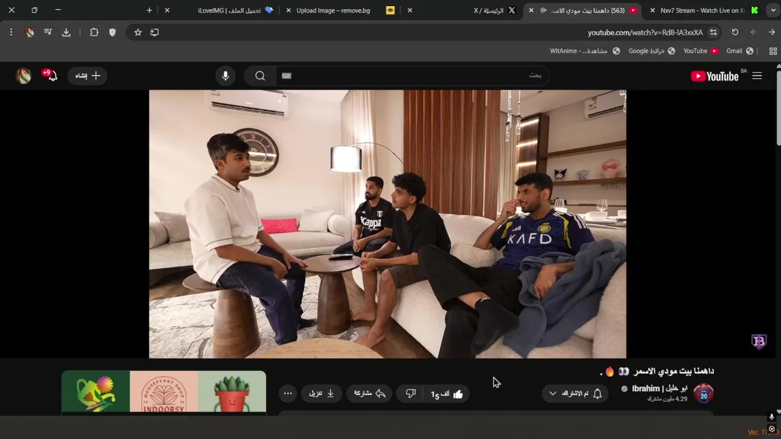The height and width of the screenshot is (439, 781).
Task: Open the YouTube bookmark
Action: point(700,51)
